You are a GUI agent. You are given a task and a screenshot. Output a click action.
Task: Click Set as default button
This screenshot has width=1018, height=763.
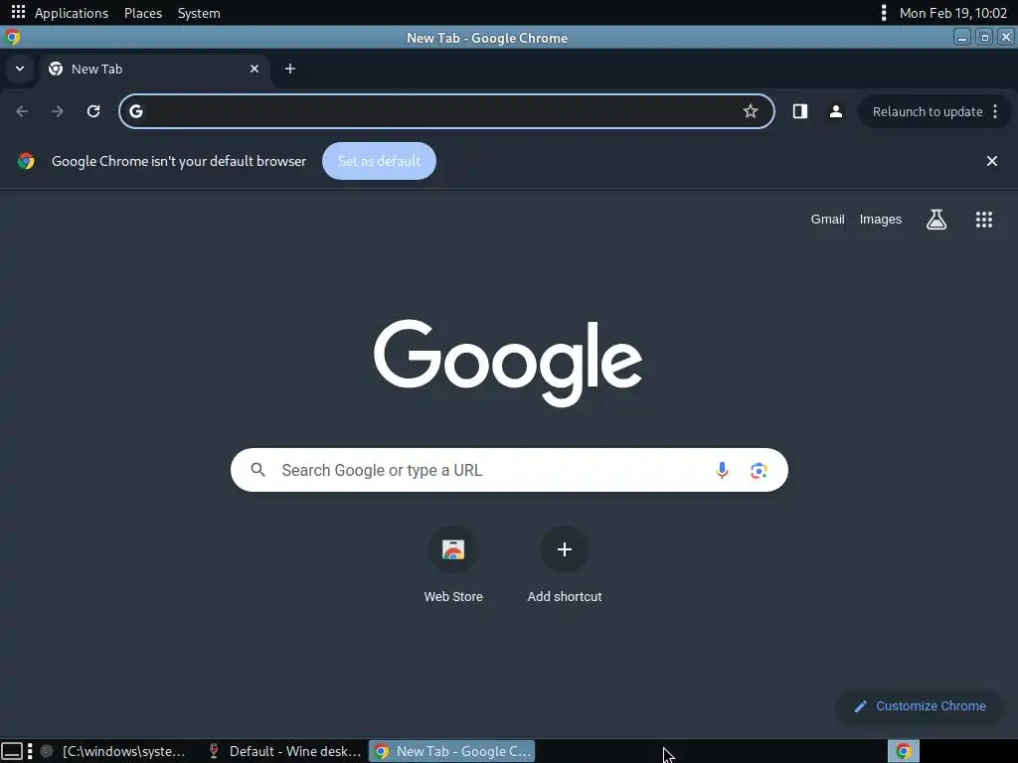tap(379, 161)
